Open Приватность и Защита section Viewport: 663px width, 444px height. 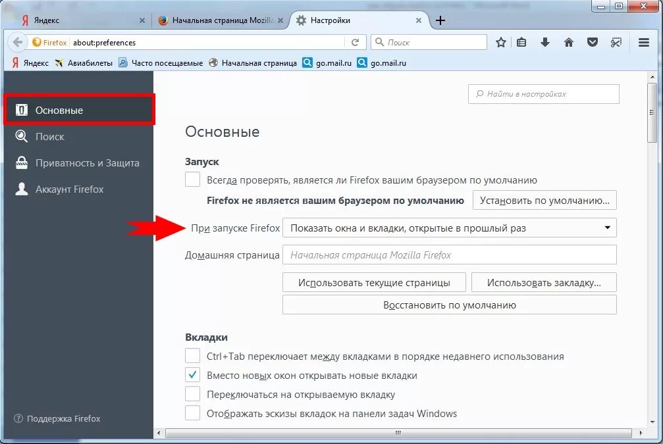pos(79,162)
